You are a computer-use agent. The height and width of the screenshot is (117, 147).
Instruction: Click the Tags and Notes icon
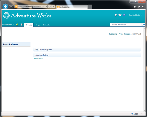120,15
